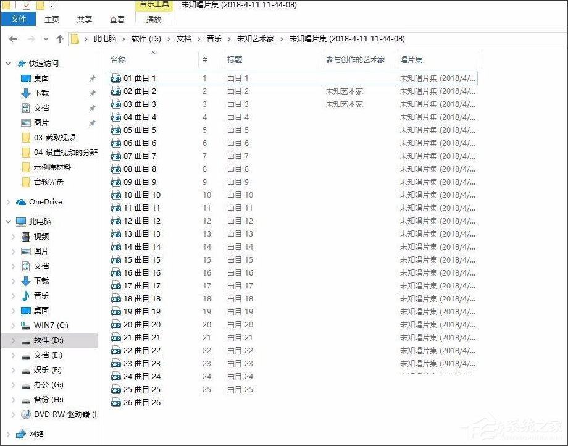Open the 播放 tab under 音乐工具

(153, 19)
